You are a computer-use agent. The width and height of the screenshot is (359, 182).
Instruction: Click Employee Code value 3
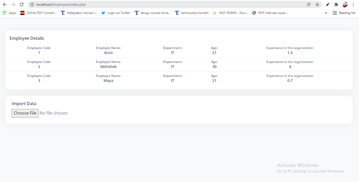tap(39, 81)
